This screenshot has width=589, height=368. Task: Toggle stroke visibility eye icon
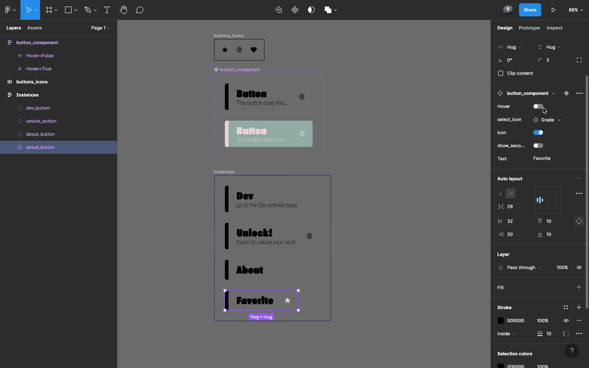tap(566, 321)
